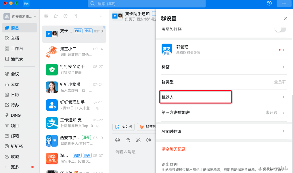Open the 收藏 favorites icon
Viewport: 293px width, 173px height.
[x=7, y=157]
